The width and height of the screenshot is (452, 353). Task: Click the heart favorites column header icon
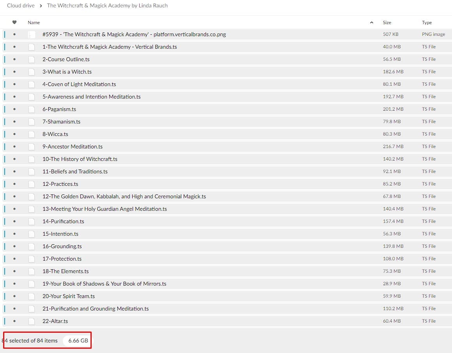[15, 23]
